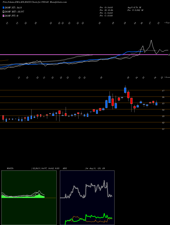Click the 15 price axis label

click(163, 103)
